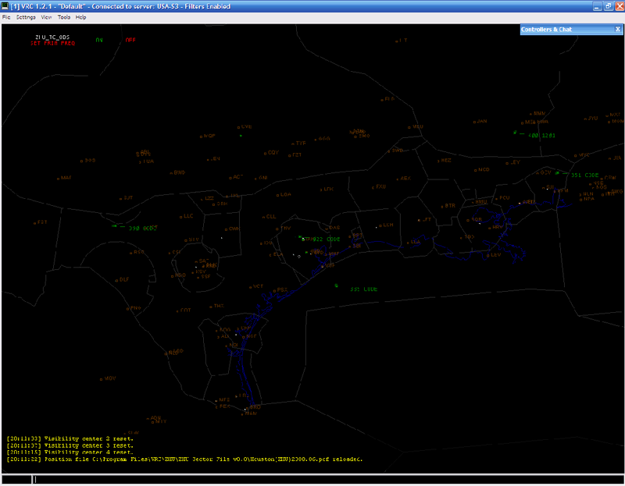Expand the View menu

point(46,16)
